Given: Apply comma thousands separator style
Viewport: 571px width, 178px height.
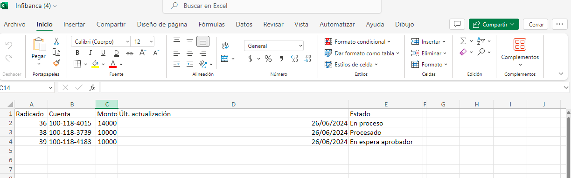Looking at the screenshot, I should tap(281, 59).
